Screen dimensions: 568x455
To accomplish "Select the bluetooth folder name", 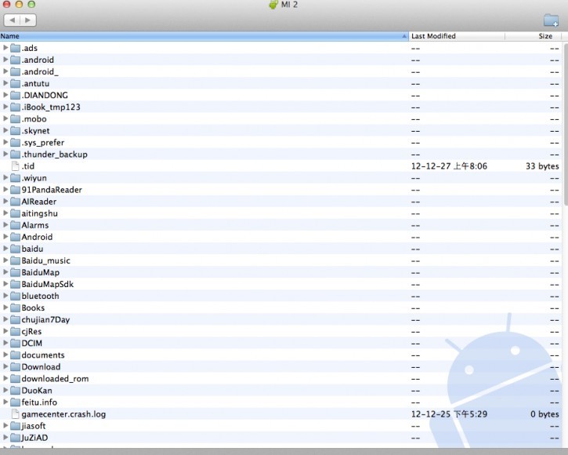I will (40, 296).
